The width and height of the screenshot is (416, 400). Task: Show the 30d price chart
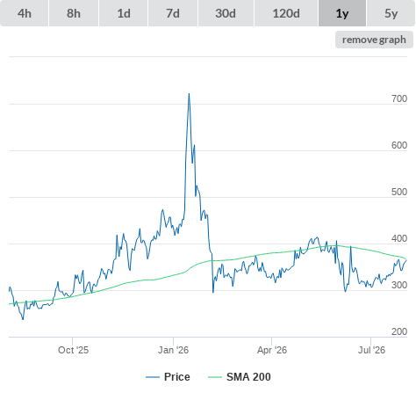point(226,13)
